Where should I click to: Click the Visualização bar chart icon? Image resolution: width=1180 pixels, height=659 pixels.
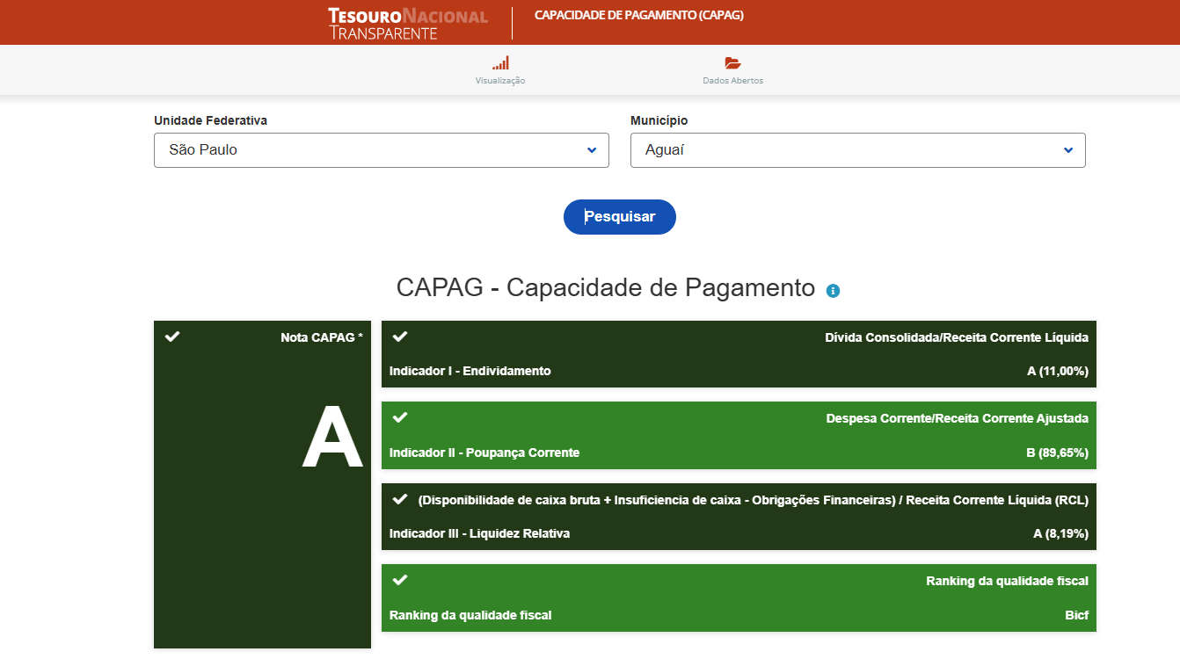500,63
